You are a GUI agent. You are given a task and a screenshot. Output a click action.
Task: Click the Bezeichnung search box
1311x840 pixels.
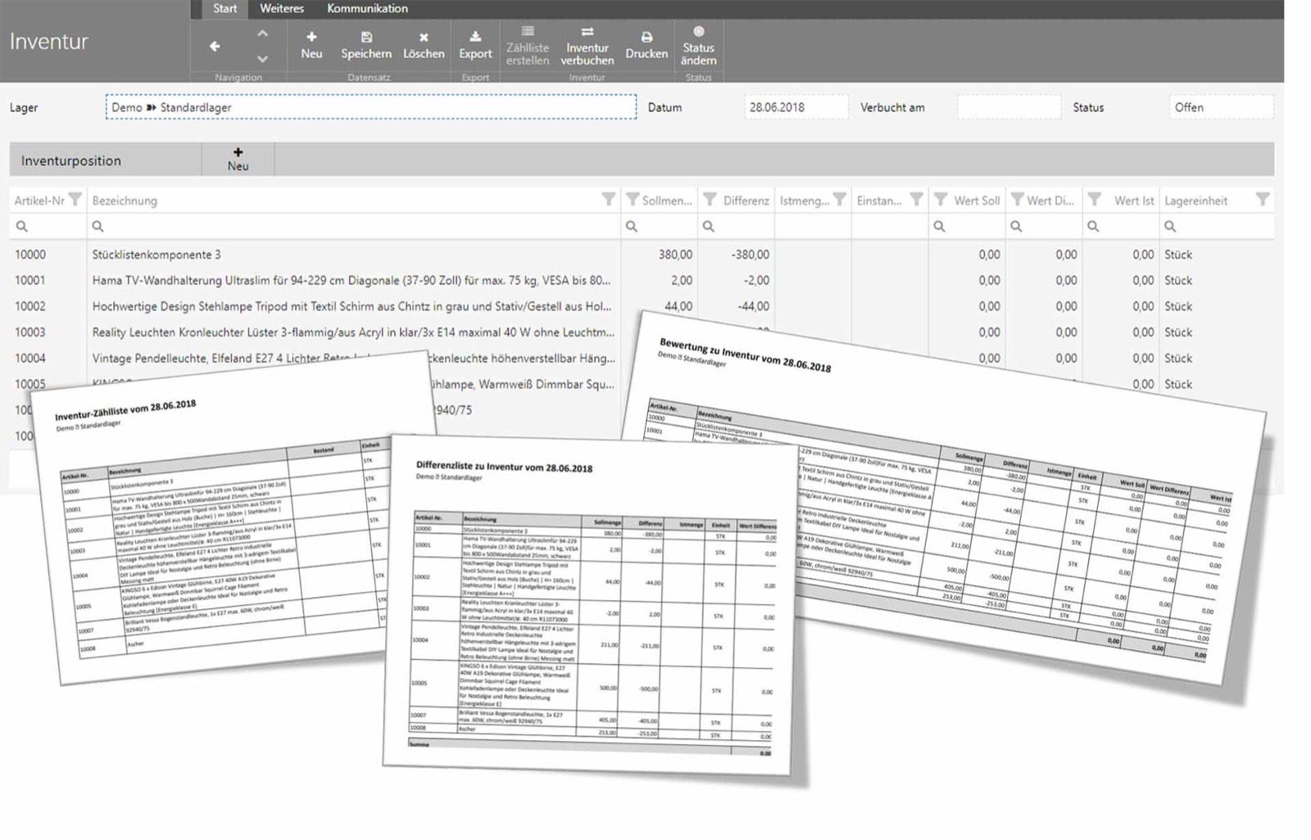[353, 226]
